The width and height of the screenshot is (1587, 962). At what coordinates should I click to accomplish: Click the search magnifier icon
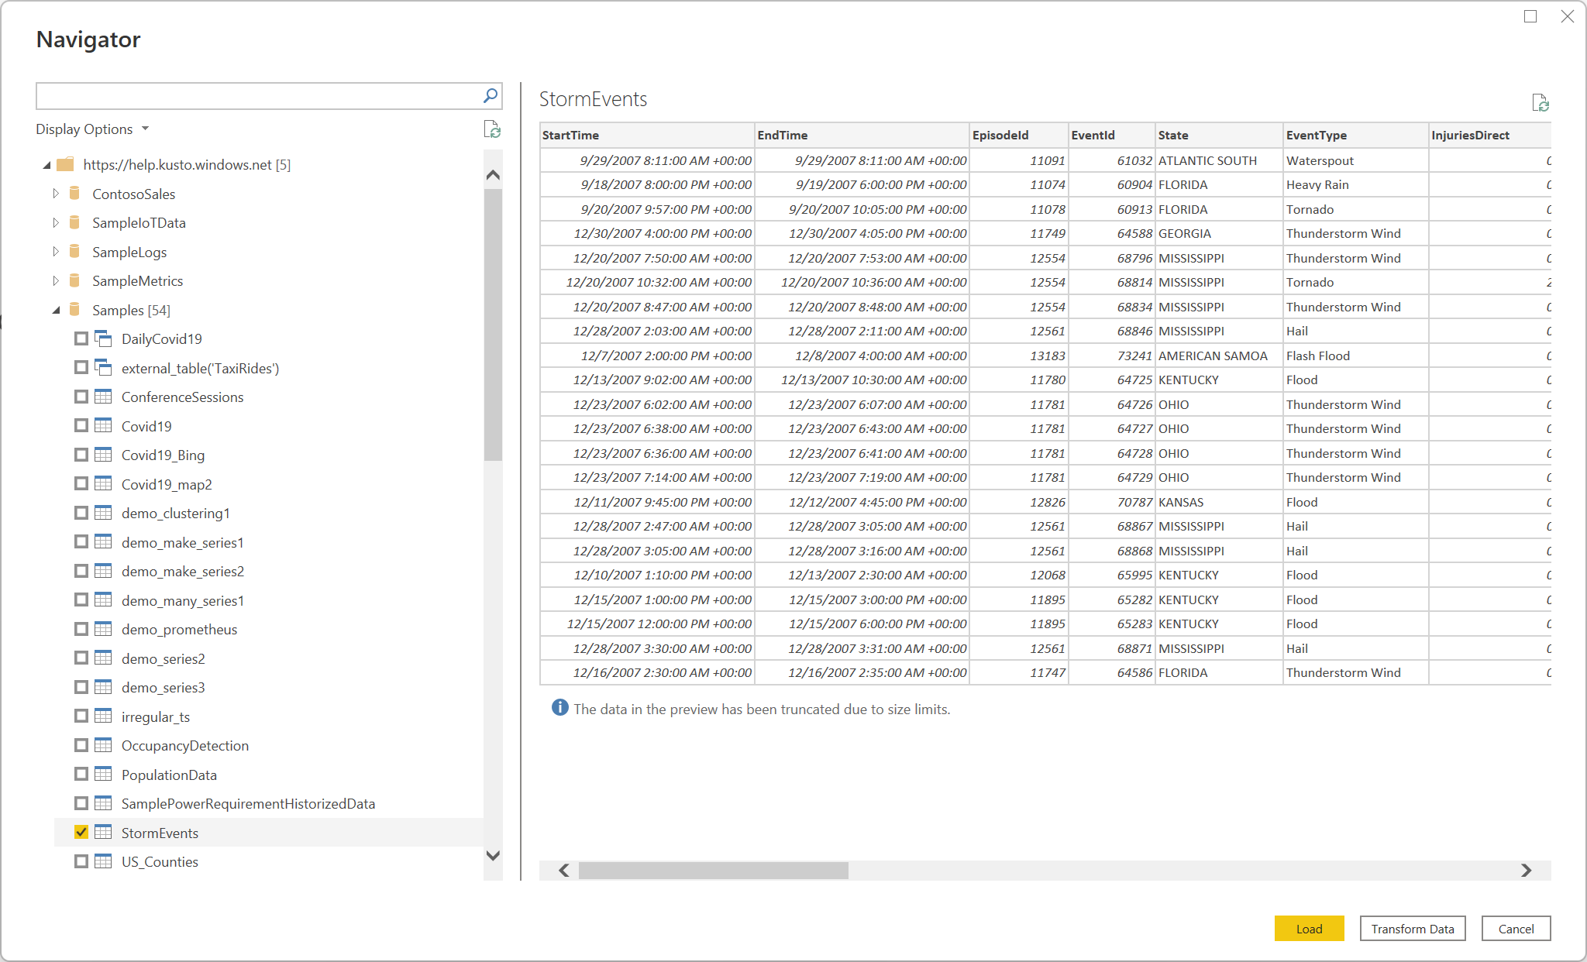[x=490, y=95]
